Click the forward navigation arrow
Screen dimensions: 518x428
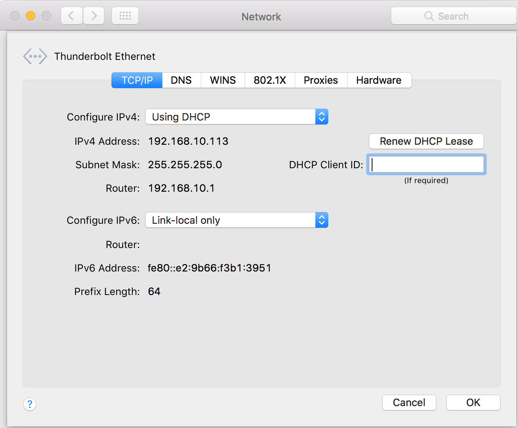[x=94, y=16]
